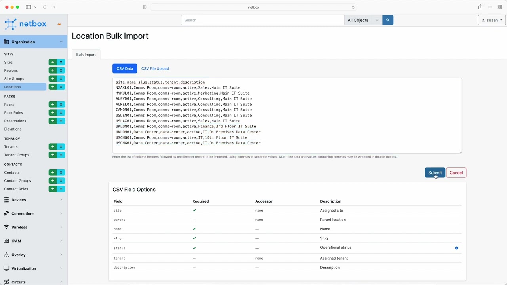The image size is (507, 285).
Task: Click the blue search magnifier button
Action: click(388, 20)
